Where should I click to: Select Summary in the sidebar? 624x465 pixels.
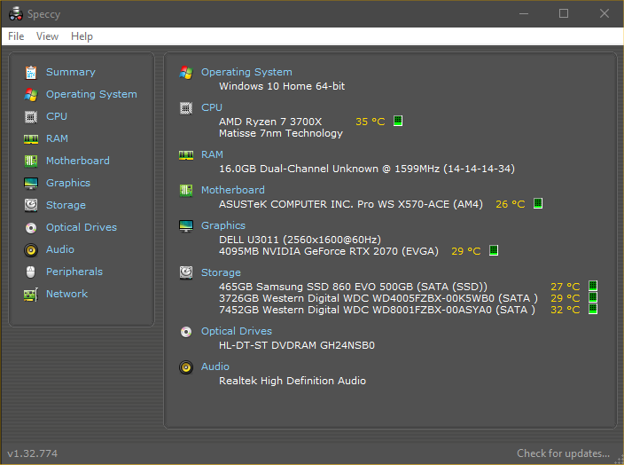[x=71, y=72]
